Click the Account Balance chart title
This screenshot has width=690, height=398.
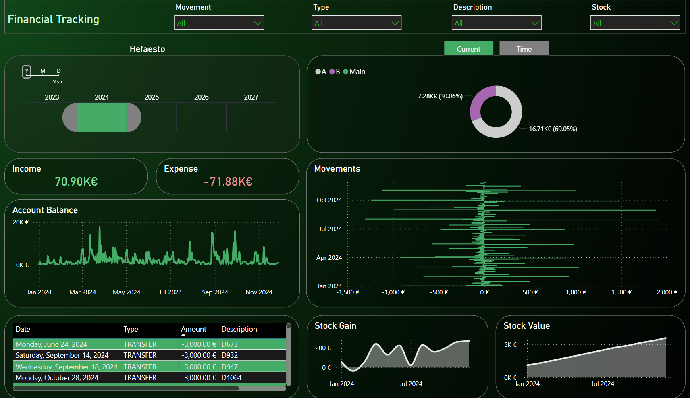[x=45, y=210]
